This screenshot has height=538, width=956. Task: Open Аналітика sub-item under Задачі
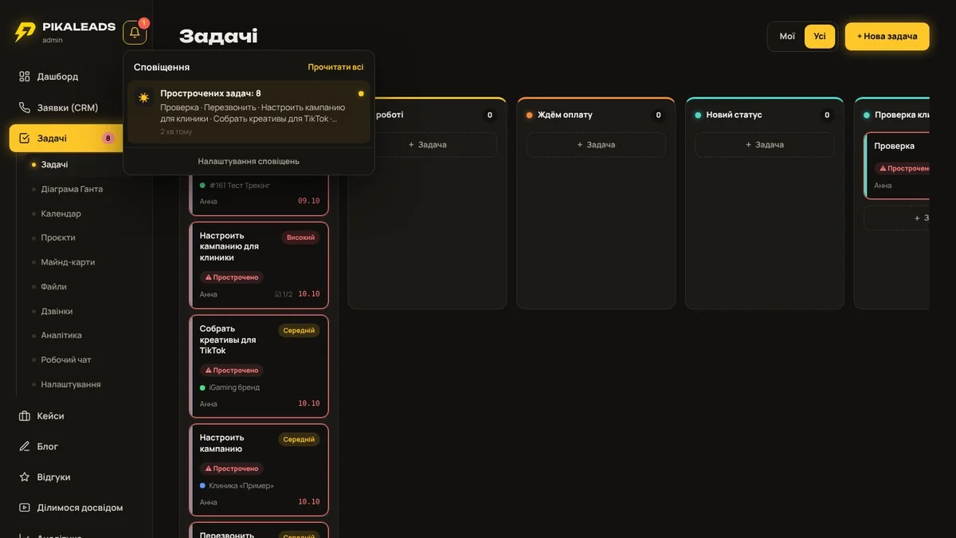[61, 336]
